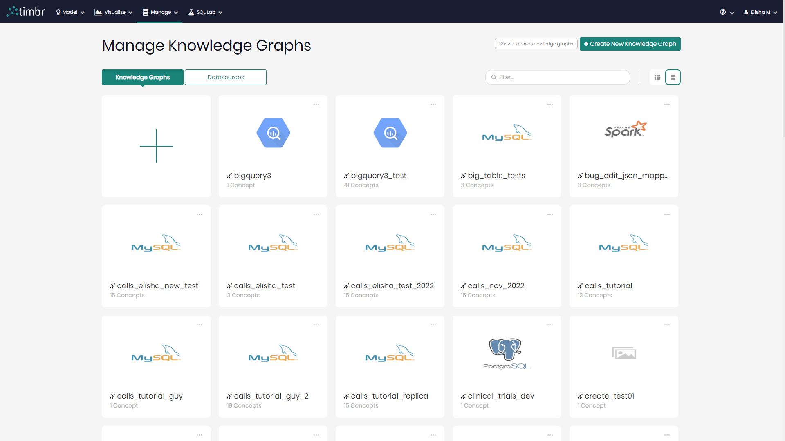The width and height of the screenshot is (785, 441).
Task: Activate Knowledge Graphs filter toggle
Action: [142, 77]
